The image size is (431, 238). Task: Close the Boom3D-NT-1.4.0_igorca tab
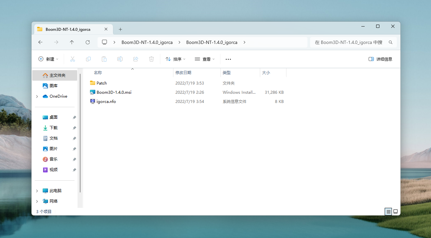coord(106,29)
